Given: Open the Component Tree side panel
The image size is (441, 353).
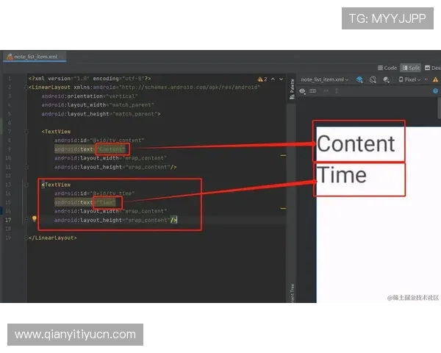Looking at the screenshot, I should (292, 293).
